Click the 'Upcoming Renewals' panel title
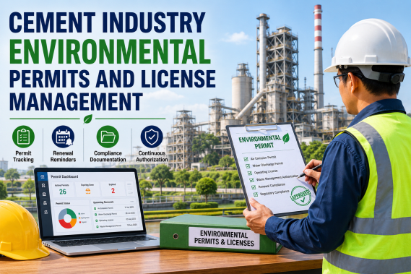The height and width of the screenshot is (274, 411). point(103,202)
